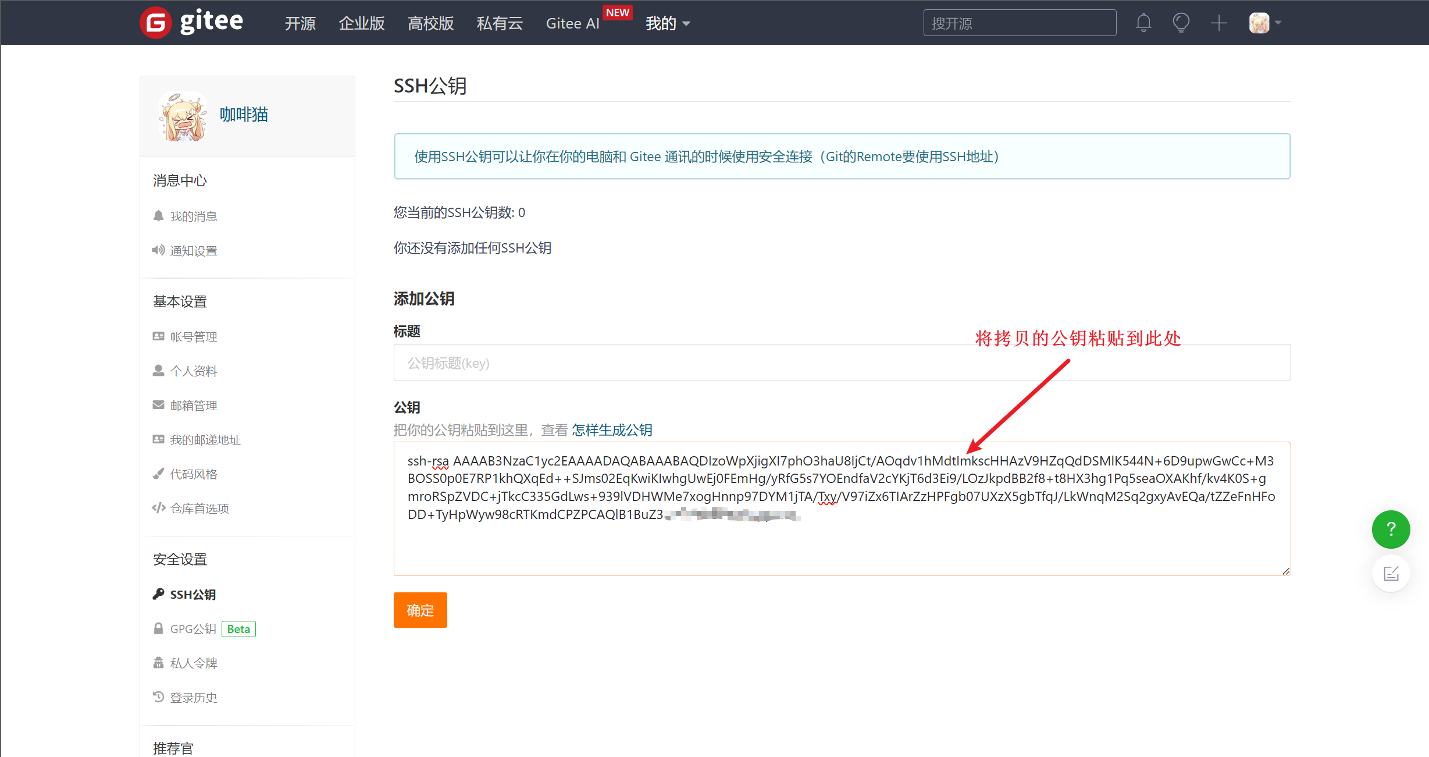Open the 咖啡猫 profile name link
1429x757 pixels.
tap(244, 115)
